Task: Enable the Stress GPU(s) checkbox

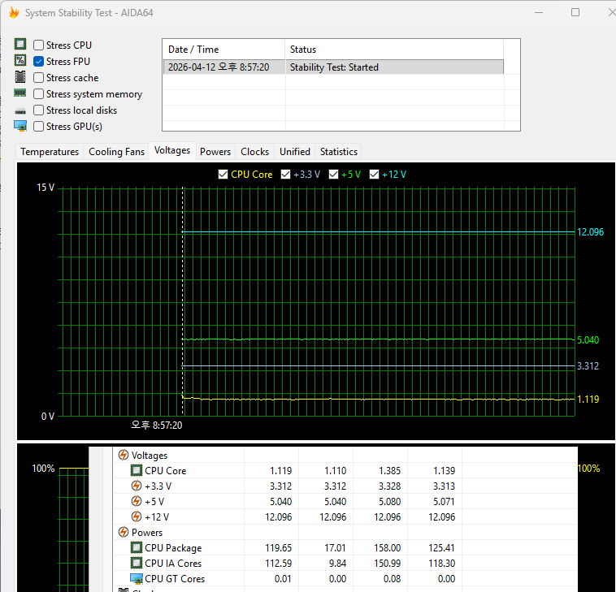Action: tap(38, 127)
